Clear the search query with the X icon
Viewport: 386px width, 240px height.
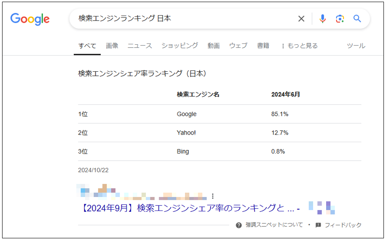301,19
